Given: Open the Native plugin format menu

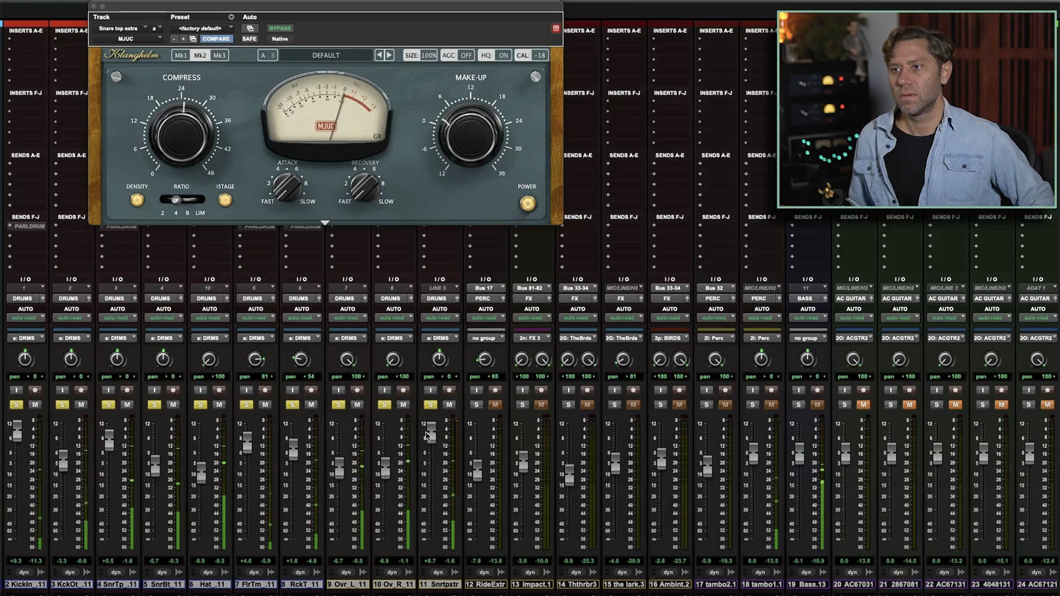Looking at the screenshot, I should click(280, 39).
